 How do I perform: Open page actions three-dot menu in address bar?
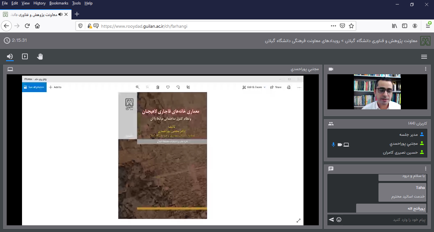333,26
